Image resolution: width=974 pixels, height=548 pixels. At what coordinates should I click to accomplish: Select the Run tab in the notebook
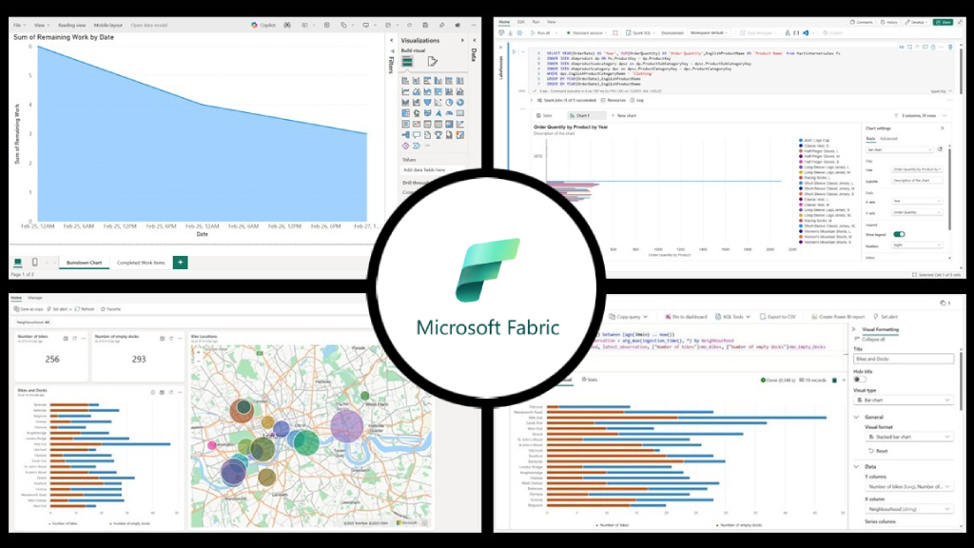tap(536, 22)
